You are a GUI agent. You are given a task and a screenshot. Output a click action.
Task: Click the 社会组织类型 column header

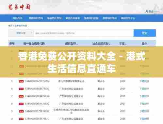(x=101, y=44)
